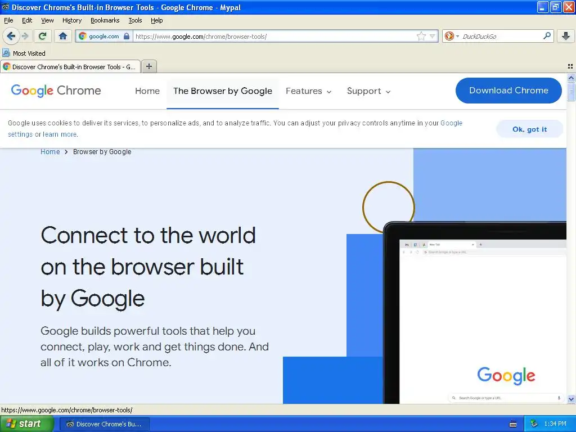Image resolution: width=576 pixels, height=432 pixels.
Task: Click inside the URL address field
Action: 274,36
